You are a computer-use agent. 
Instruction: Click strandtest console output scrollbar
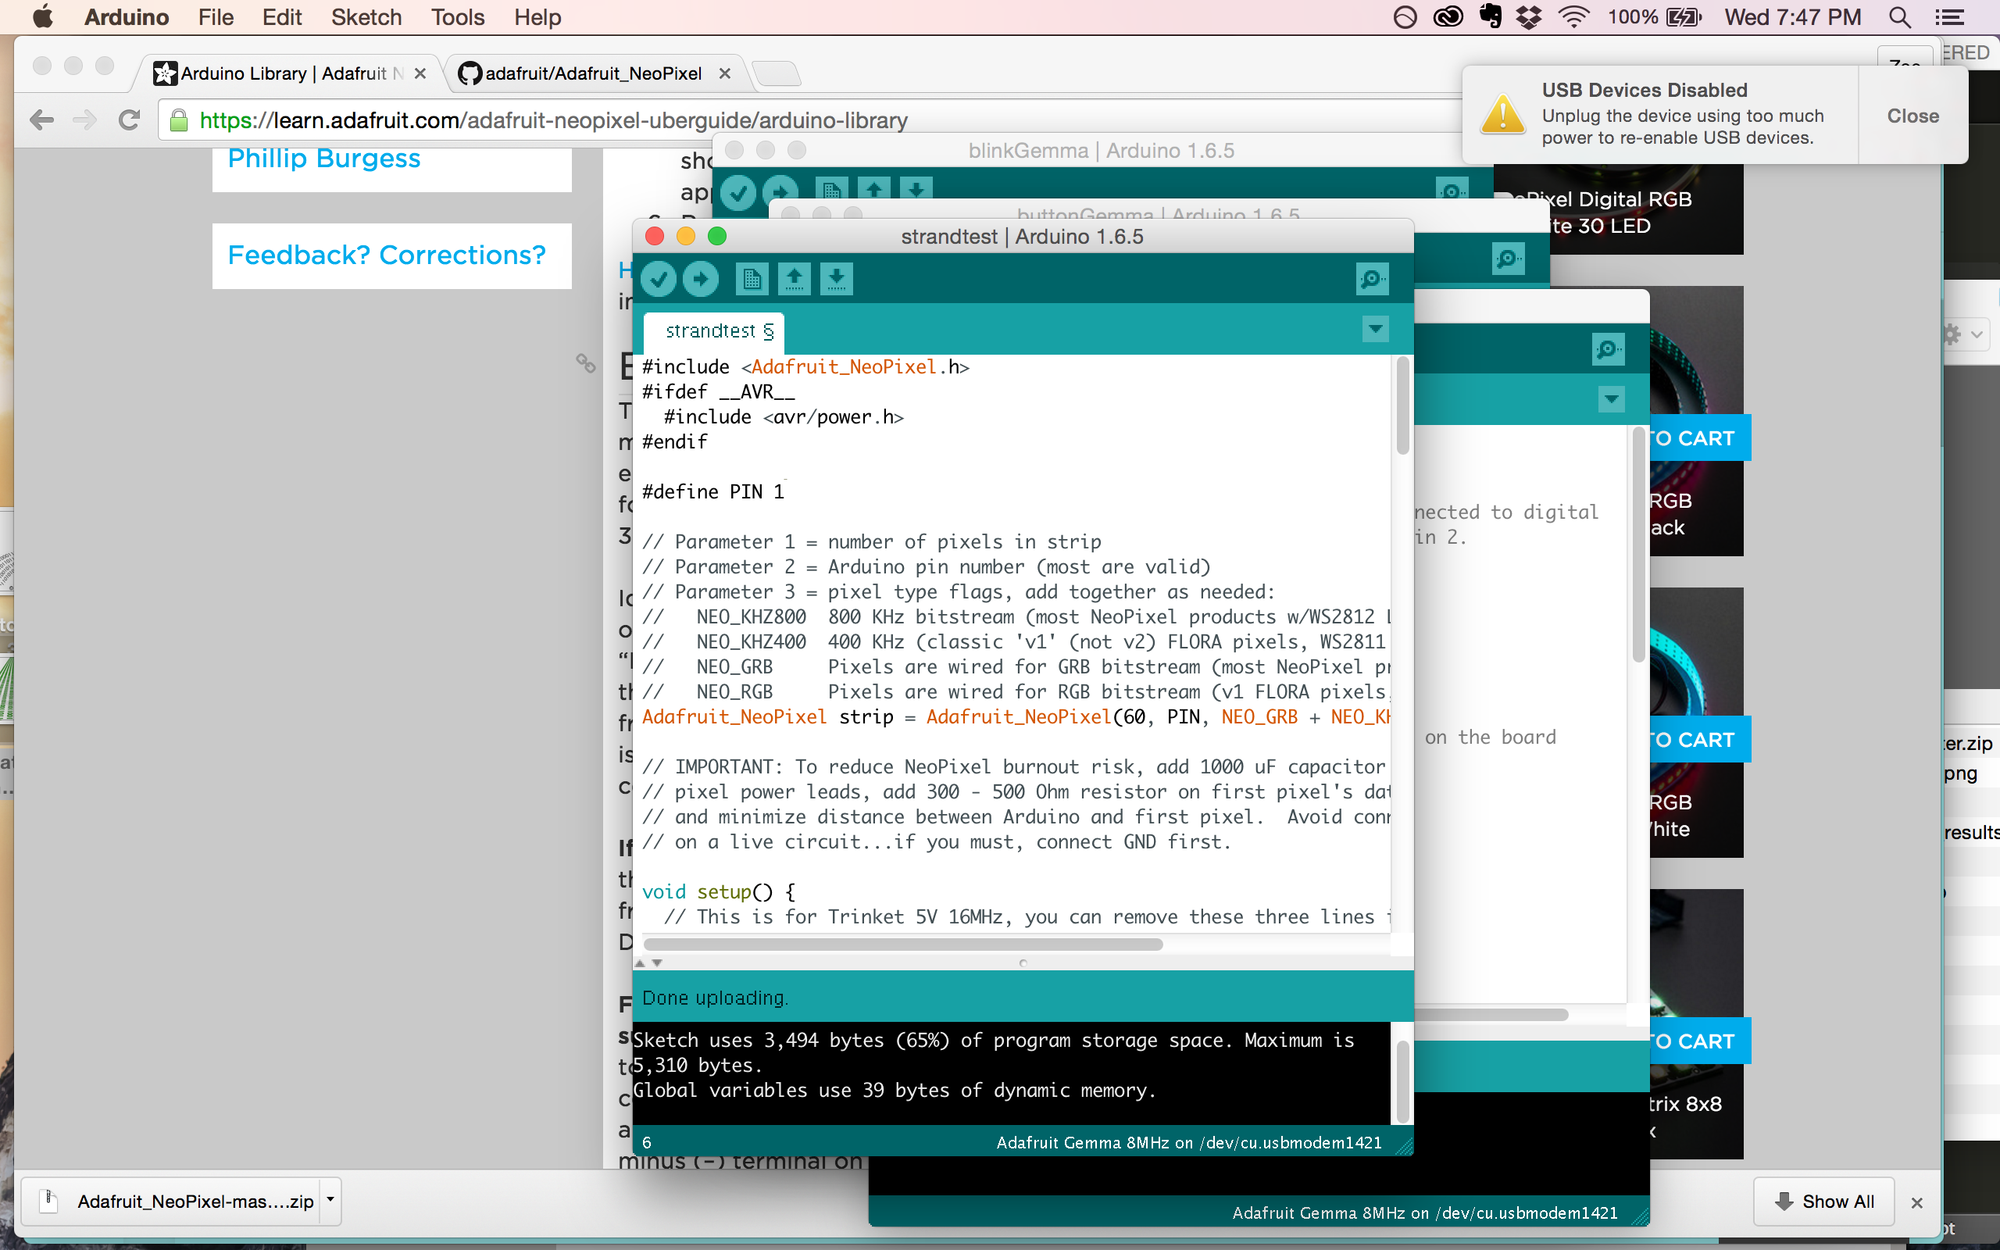[x=1402, y=1082]
